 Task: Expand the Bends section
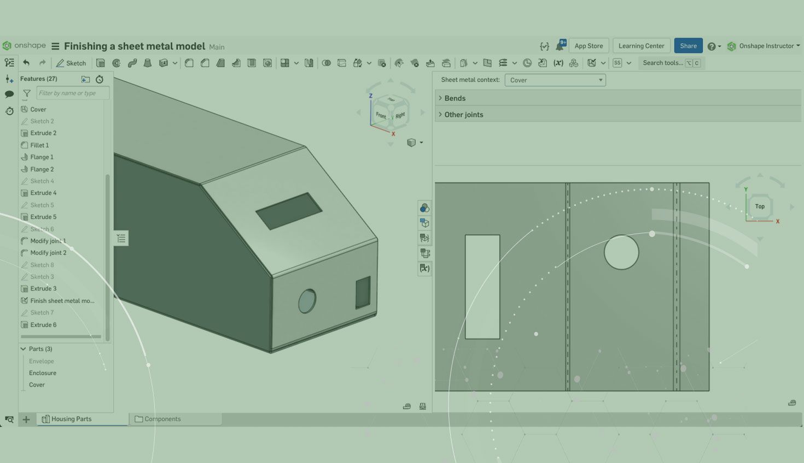click(455, 98)
